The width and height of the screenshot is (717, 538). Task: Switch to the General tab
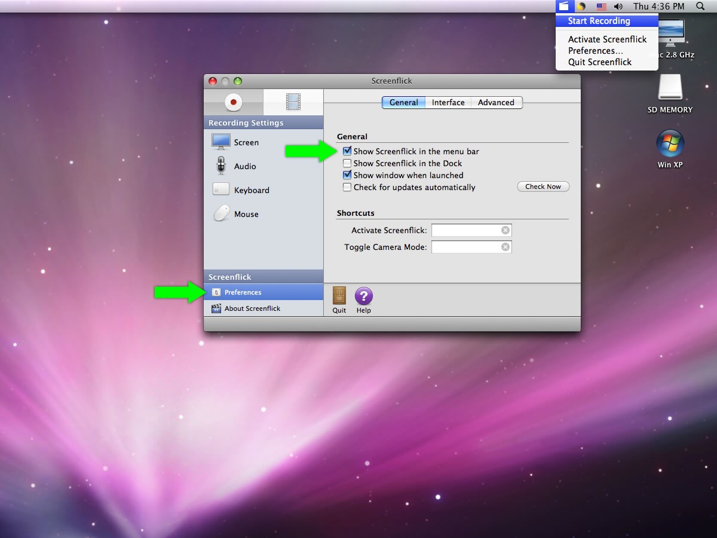pos(404,102)
